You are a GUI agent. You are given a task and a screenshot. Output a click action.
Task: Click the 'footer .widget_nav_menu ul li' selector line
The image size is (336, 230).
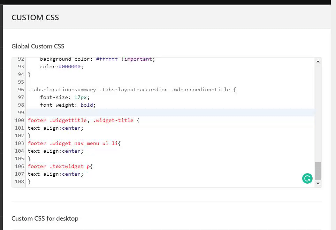pos(74,143)
